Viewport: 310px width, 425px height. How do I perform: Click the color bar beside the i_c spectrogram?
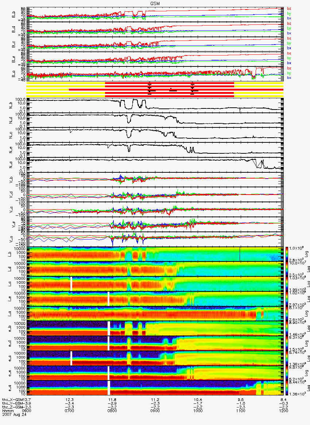[287, 284]
